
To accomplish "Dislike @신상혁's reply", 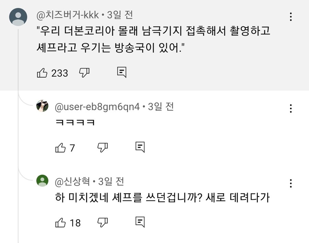I will click(103, 223).
